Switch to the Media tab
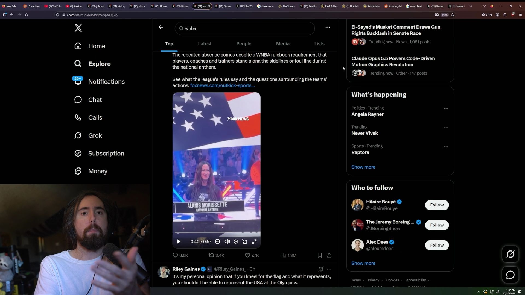 283,44
